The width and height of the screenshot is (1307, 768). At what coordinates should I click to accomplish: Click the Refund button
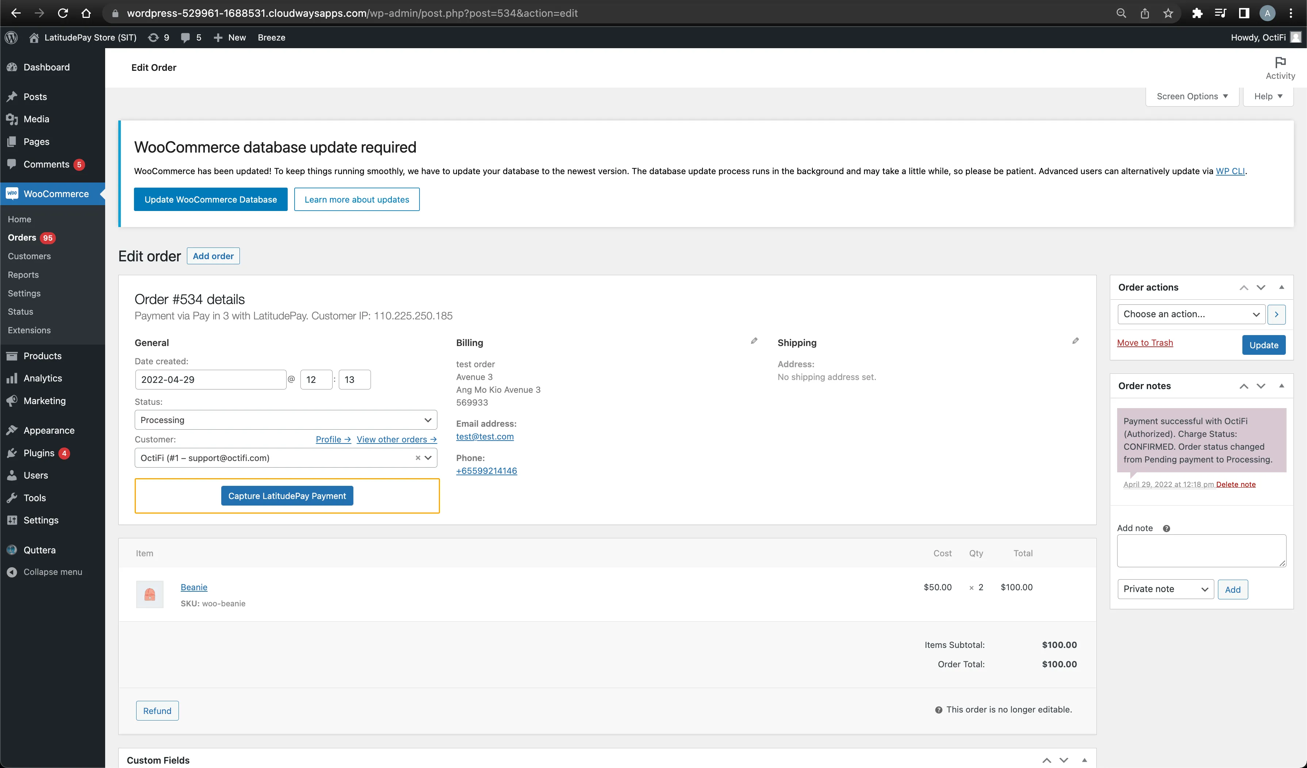click(157, 711)
